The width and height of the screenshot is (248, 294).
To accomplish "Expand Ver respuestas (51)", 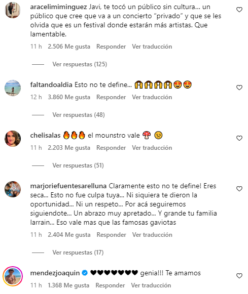I will point(78,165).
